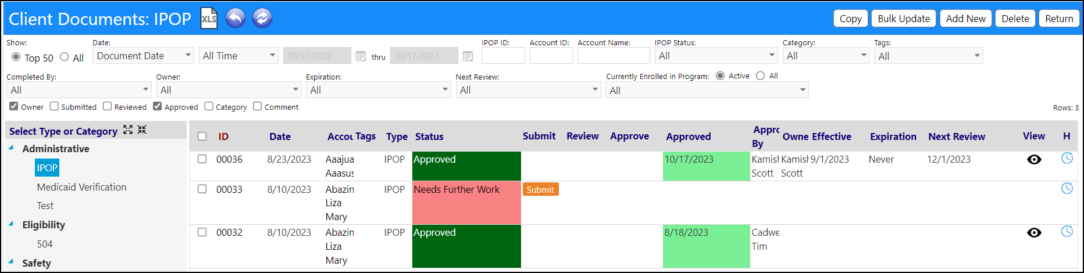Viewport: 1084px width, 273px height.
Task: Sort by the Status column header
Action: coord(429,136)
